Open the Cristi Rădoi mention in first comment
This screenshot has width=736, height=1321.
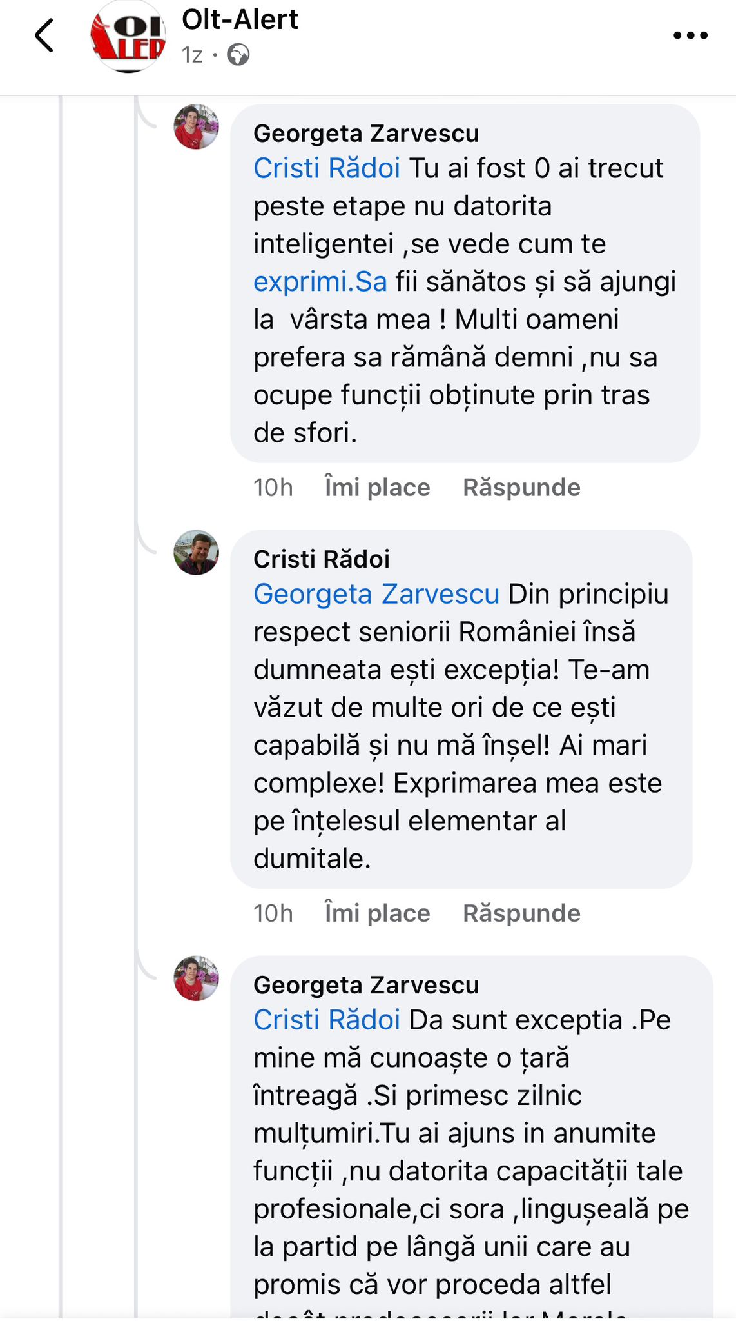327,168
